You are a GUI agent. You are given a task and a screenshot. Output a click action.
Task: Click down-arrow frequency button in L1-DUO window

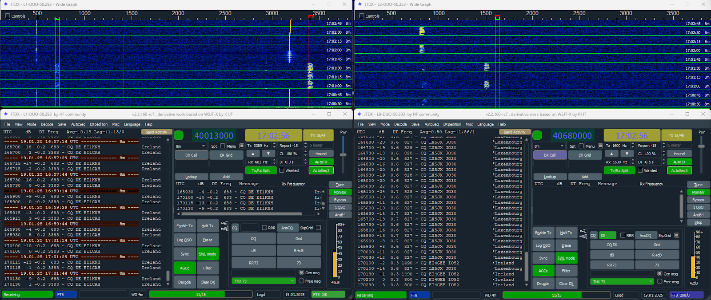(x=268, y=154)
